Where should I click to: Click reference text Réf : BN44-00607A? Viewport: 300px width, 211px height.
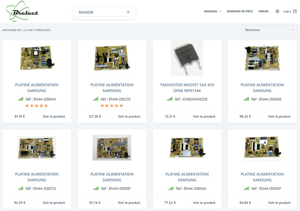pos(41,189)
